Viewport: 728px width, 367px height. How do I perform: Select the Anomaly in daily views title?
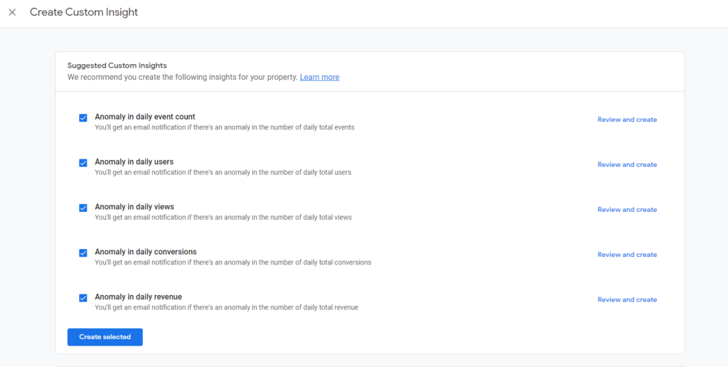point(134,207)
